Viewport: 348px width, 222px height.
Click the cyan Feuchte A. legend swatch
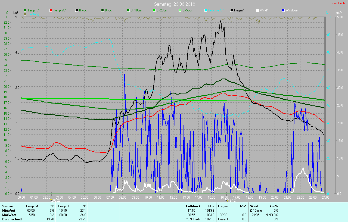pos(206,10)
